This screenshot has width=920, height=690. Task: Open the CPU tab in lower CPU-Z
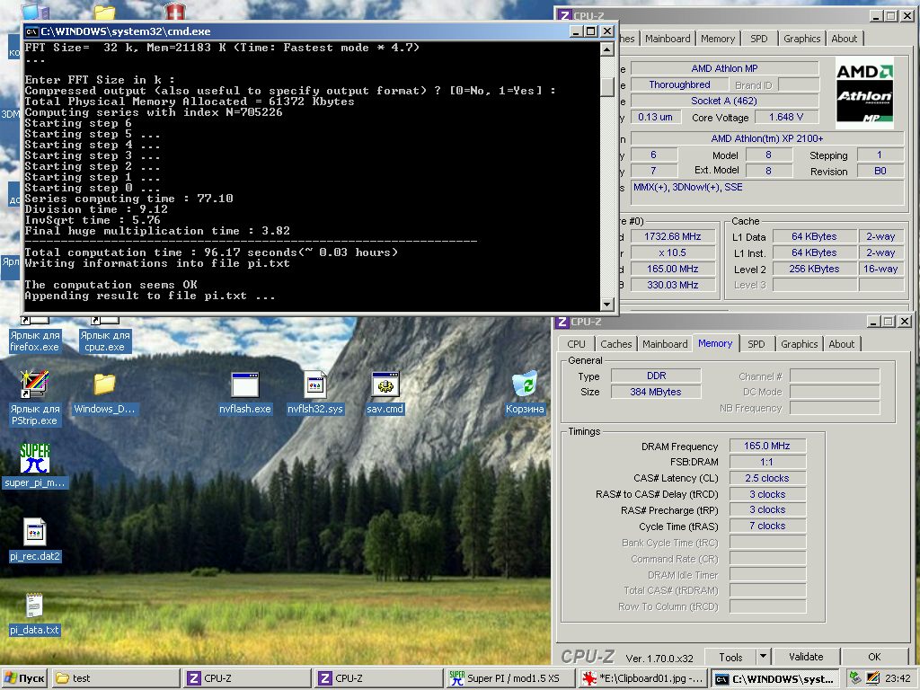pyautogui.click(x=576, y=344)
